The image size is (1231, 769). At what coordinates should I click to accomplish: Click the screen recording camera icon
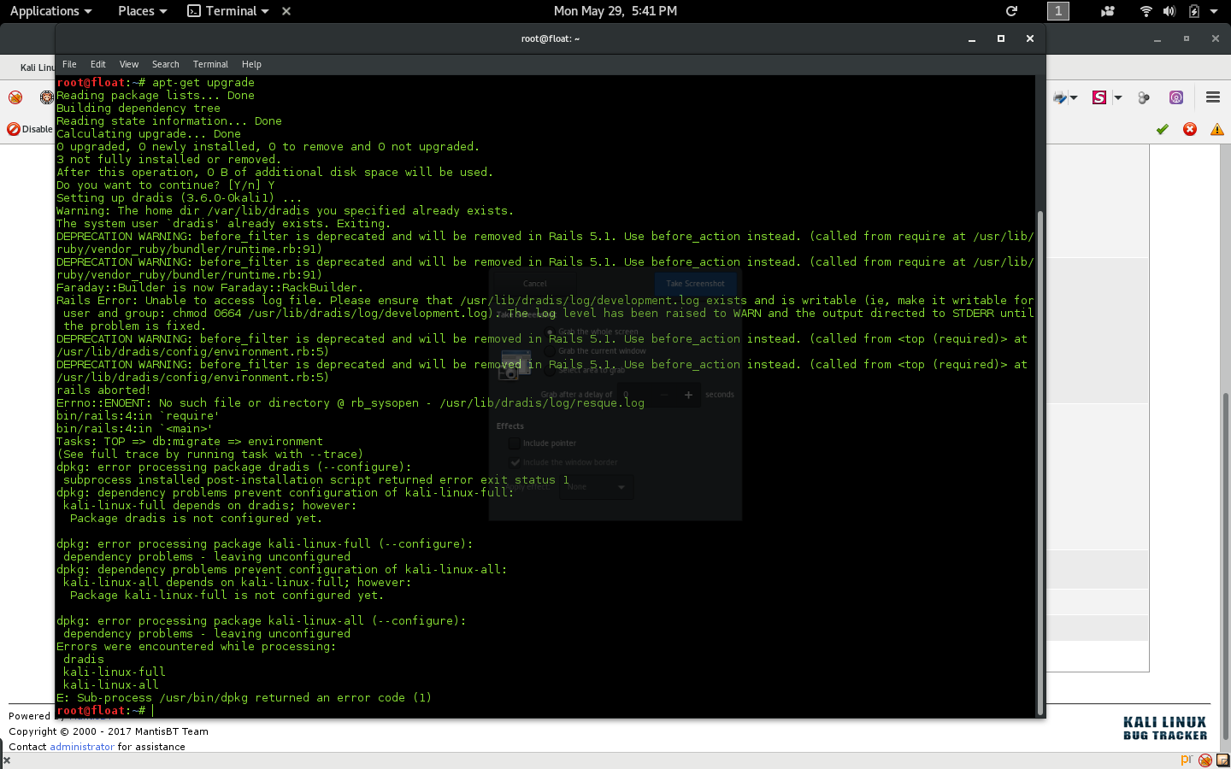click(x=1108, y=11)
